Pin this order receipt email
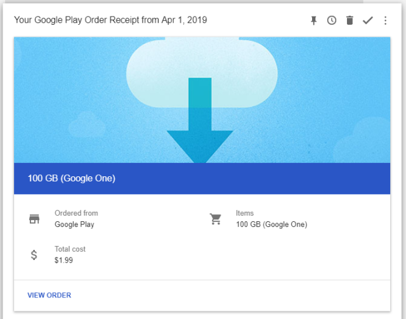The image size is (406, 319). coord(313,20)
